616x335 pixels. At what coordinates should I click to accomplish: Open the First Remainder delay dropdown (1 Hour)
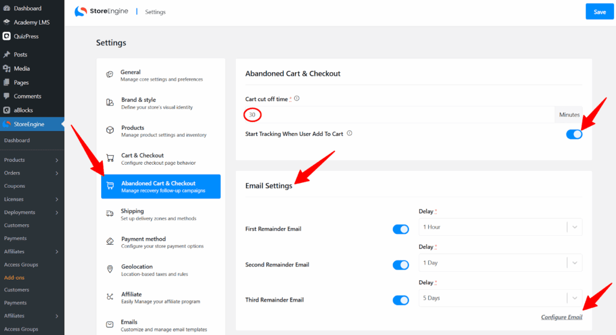[500, 227]
